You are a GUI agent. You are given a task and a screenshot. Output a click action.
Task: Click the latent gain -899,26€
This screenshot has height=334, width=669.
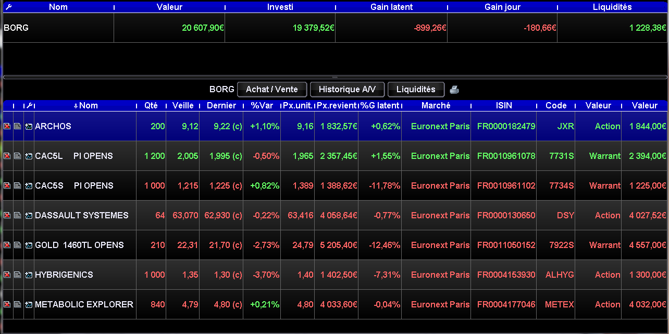(x=429, y=28)
